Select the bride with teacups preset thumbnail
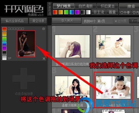The width and height of the screenshot is (139, 113). pos(113,87)
